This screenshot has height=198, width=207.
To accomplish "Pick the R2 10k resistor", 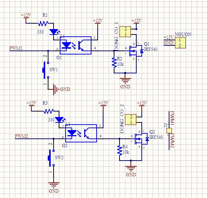I will tap(114, 62).
